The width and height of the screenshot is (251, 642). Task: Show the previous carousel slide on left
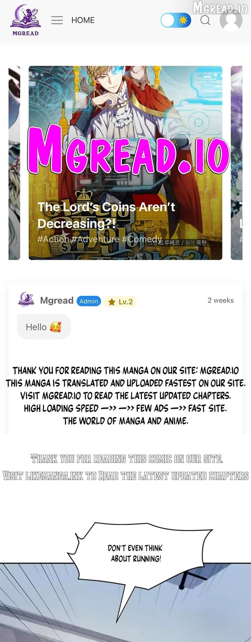coord(14,163)
